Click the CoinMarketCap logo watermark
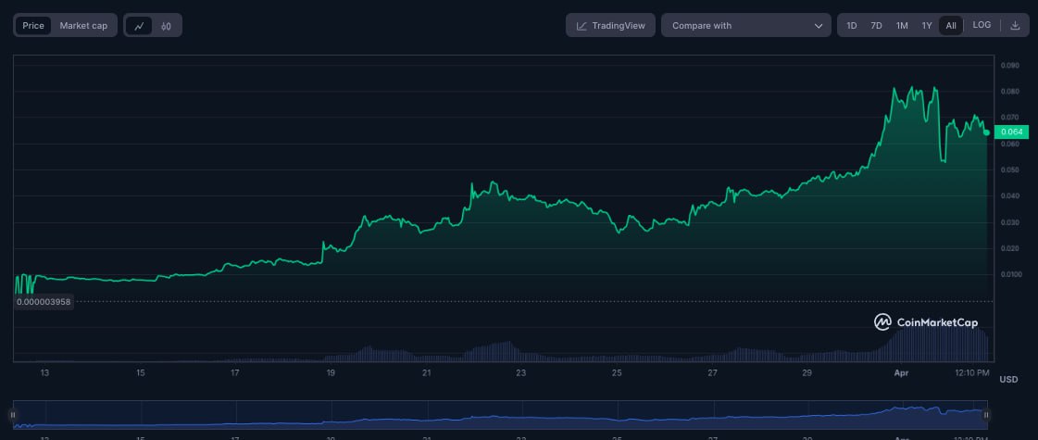The width and height of the screenshot is (1038, 440). 925,322
